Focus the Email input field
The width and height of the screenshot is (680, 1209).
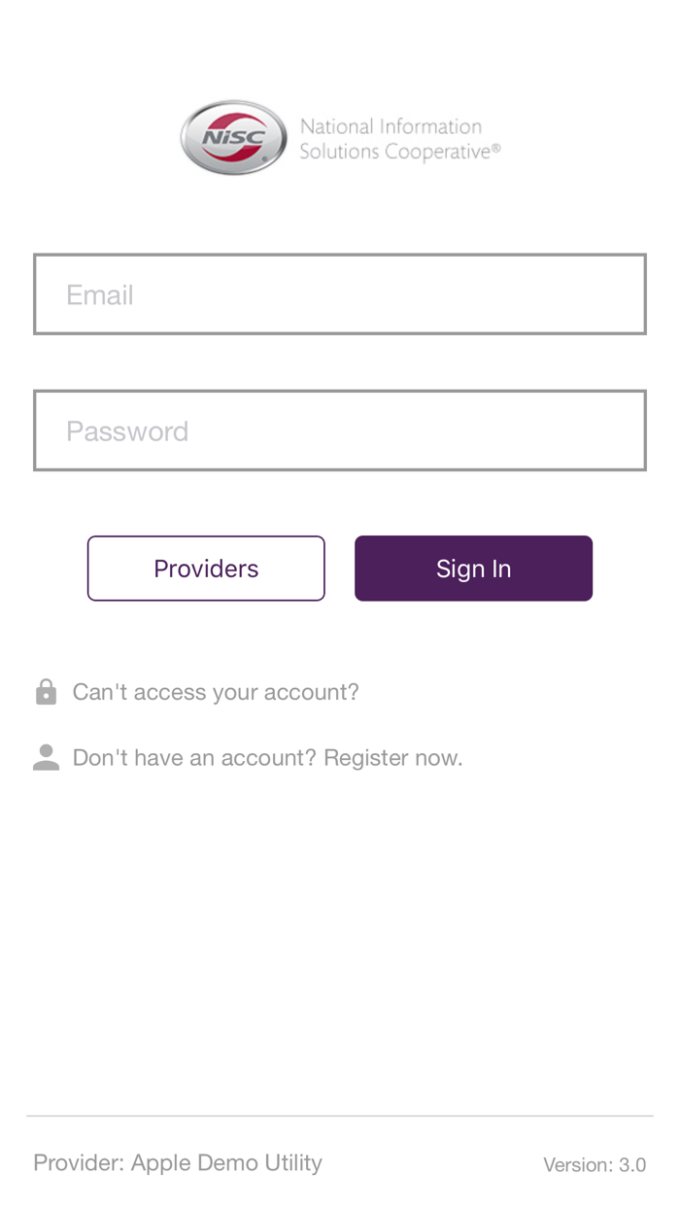click(340, 294)
